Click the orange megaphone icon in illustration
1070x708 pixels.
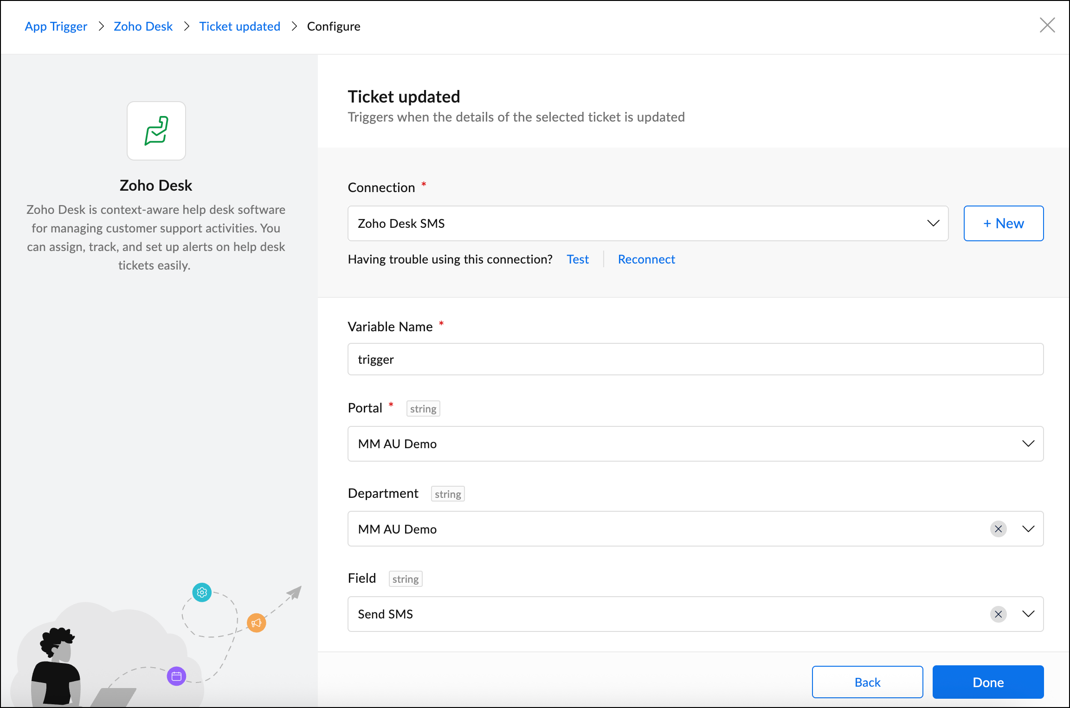(x=256, y=623)
